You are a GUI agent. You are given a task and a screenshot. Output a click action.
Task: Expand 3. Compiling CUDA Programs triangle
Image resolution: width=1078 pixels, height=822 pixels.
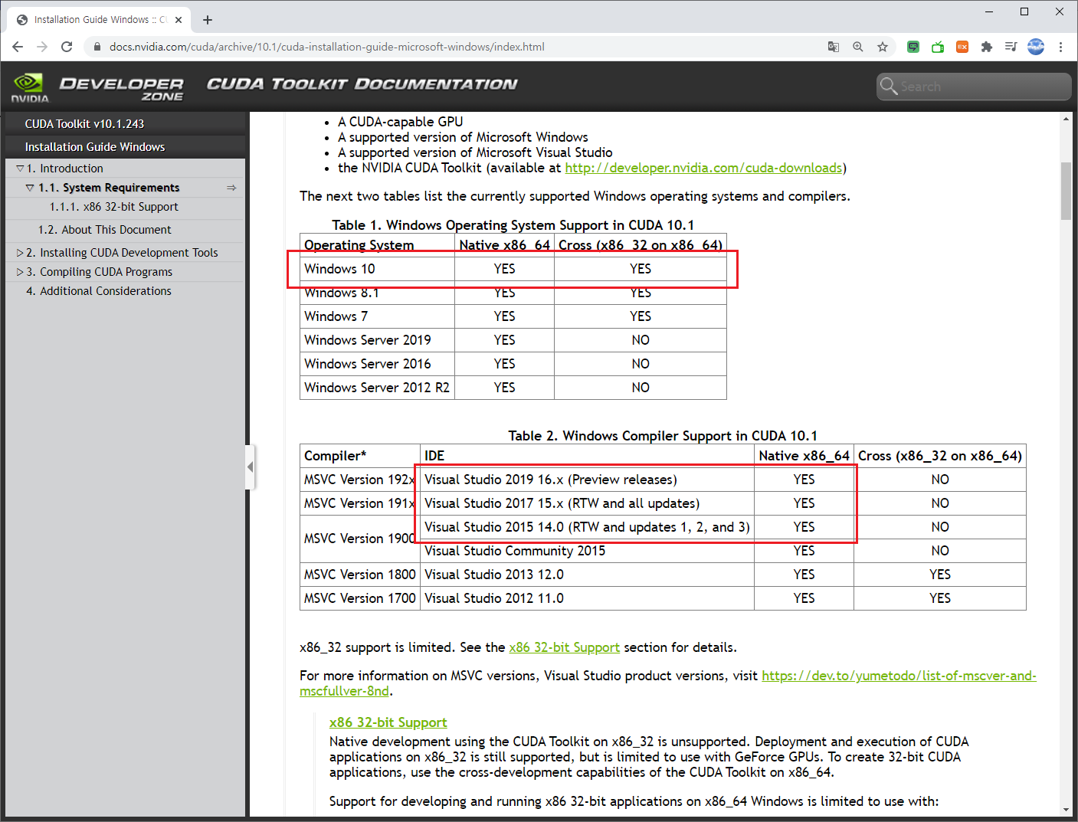[x=20, y=271]
